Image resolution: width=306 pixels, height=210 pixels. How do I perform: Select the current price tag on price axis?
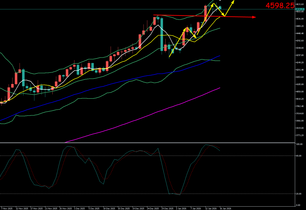point(300,9)
